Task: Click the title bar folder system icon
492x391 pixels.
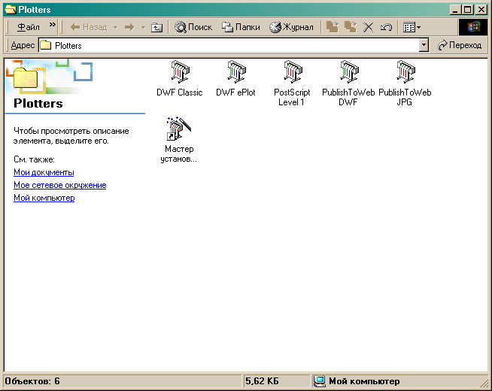Action: click(11, 10)
